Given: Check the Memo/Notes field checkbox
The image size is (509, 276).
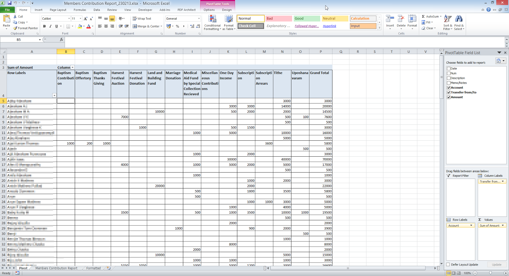Looking at the screenshot, I should [449, 83].
